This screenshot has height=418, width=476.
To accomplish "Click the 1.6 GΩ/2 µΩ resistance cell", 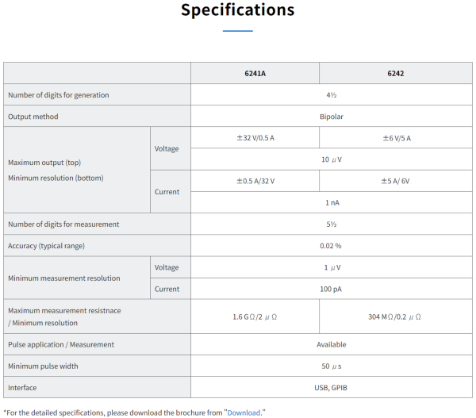I will [x=255, y=316].
